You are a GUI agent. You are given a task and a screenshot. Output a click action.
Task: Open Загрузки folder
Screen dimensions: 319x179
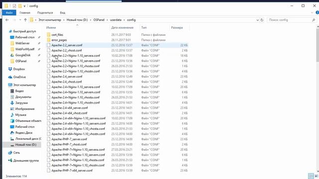click(21, 103)
